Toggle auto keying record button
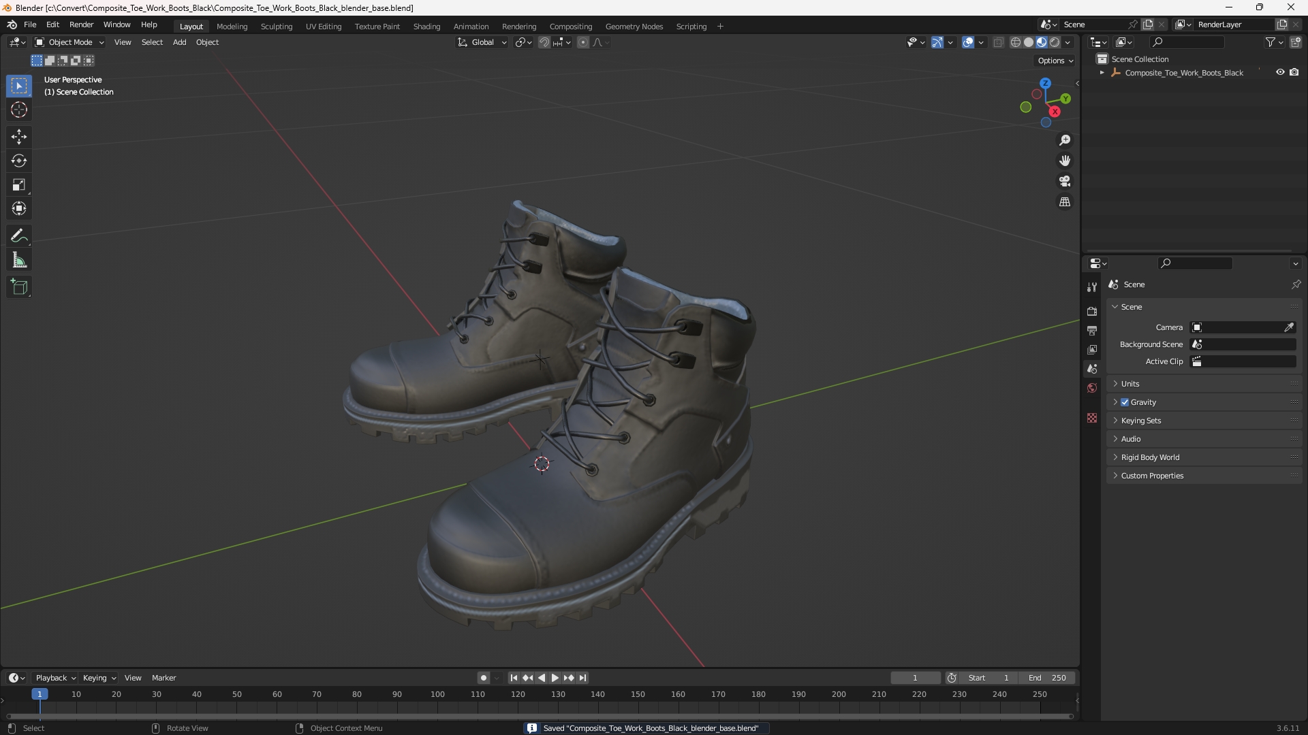The image size is (1308, 735). (x=483, y=678)
